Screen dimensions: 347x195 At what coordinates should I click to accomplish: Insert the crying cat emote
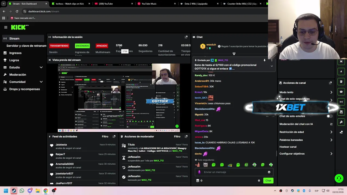pyautogui.click(x=205, y=165)
